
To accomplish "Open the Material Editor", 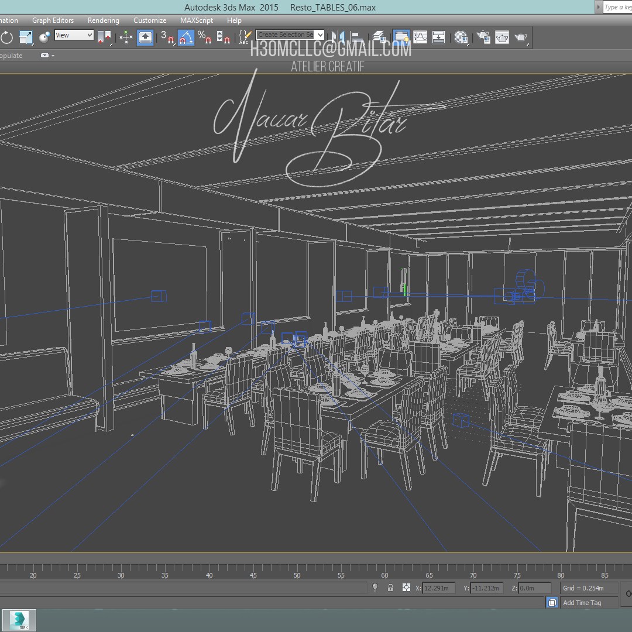I will [461, 38].
